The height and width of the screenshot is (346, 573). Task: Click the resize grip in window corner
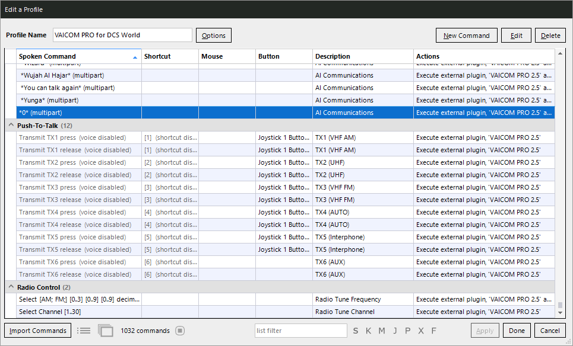coord(569,342)
